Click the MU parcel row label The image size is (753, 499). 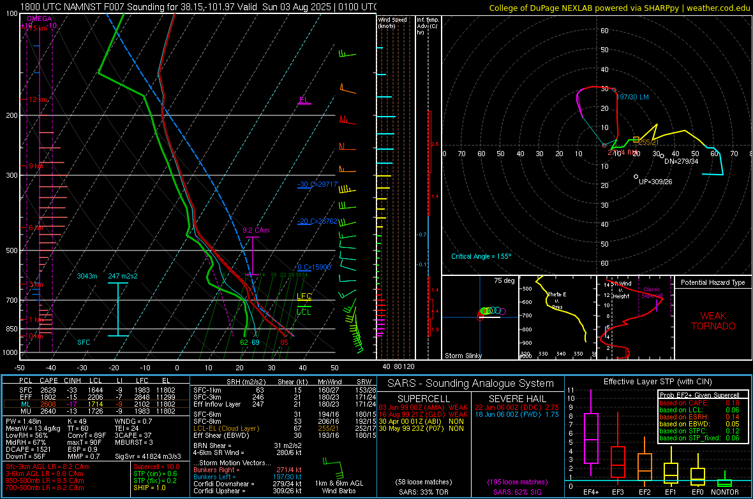pyautogui.click(x=26, y=411)
